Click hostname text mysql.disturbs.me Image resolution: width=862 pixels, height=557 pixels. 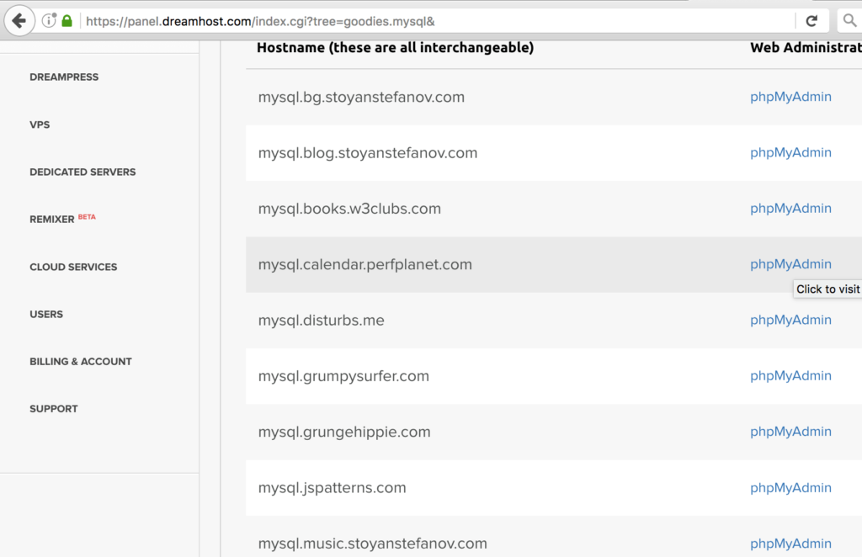(x=321, y=321)
